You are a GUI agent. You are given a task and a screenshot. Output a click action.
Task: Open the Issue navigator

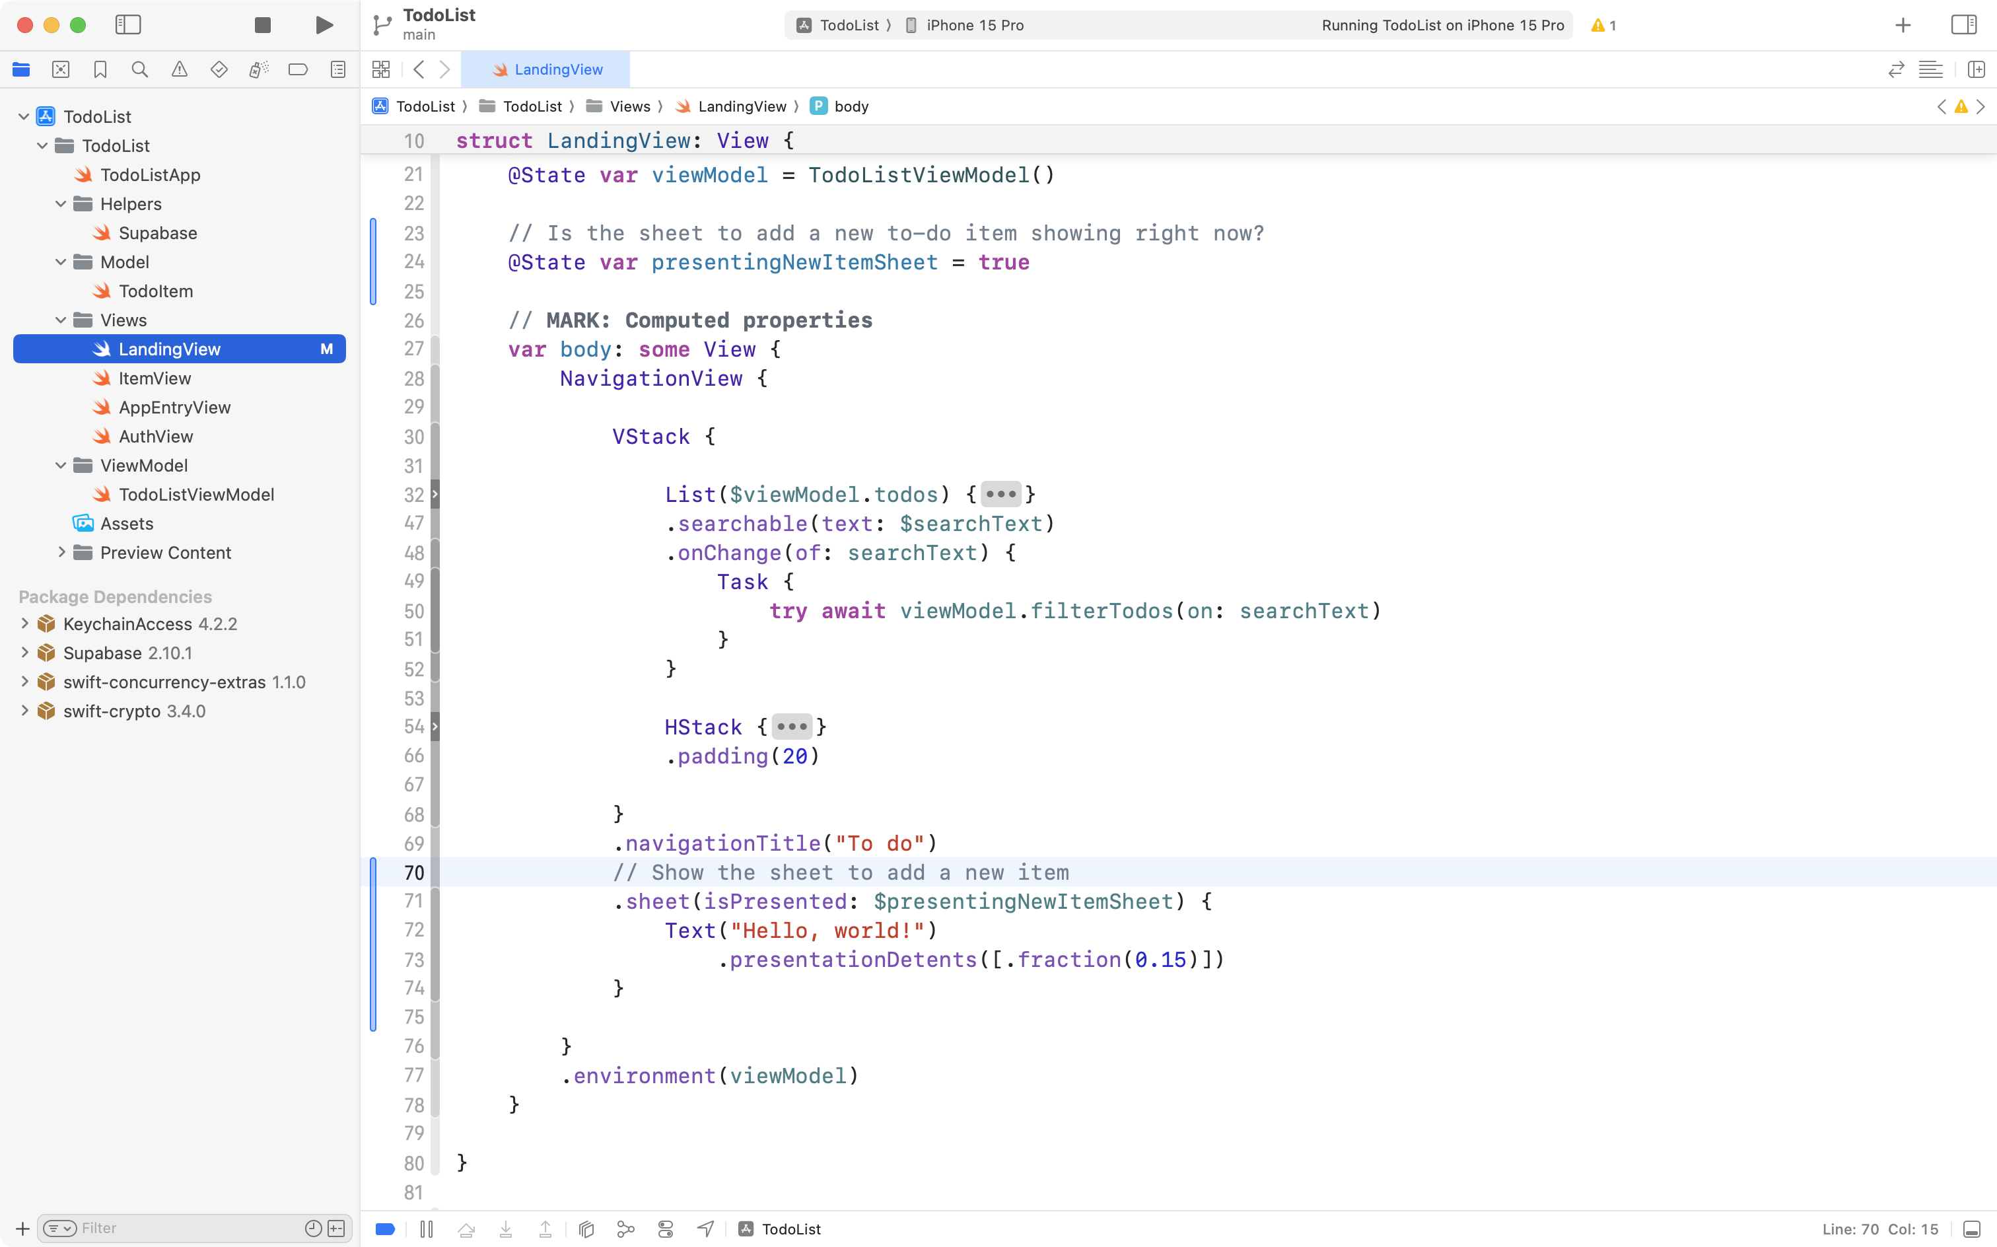[180, 69]
